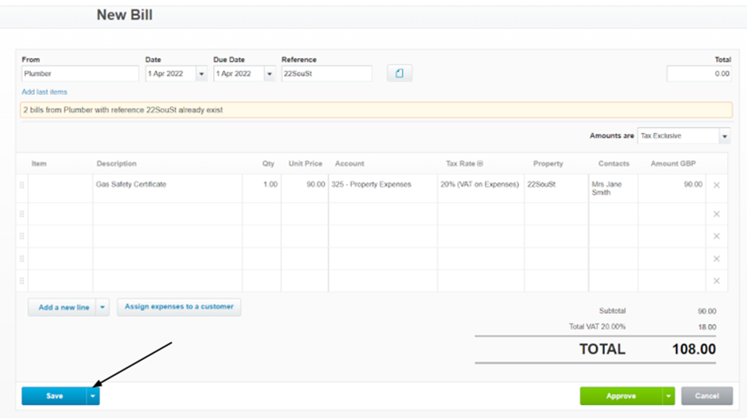Delete the Gas Safety Certificate line

click(716, 186)
